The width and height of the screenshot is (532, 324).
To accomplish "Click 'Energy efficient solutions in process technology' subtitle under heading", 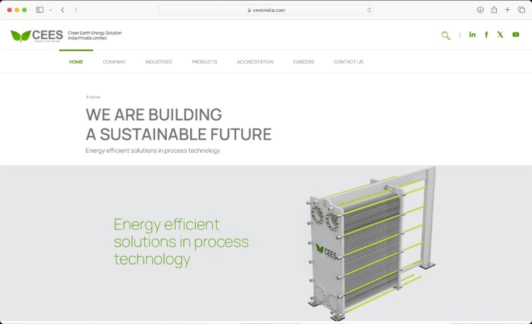I will [x=153, y=150].
